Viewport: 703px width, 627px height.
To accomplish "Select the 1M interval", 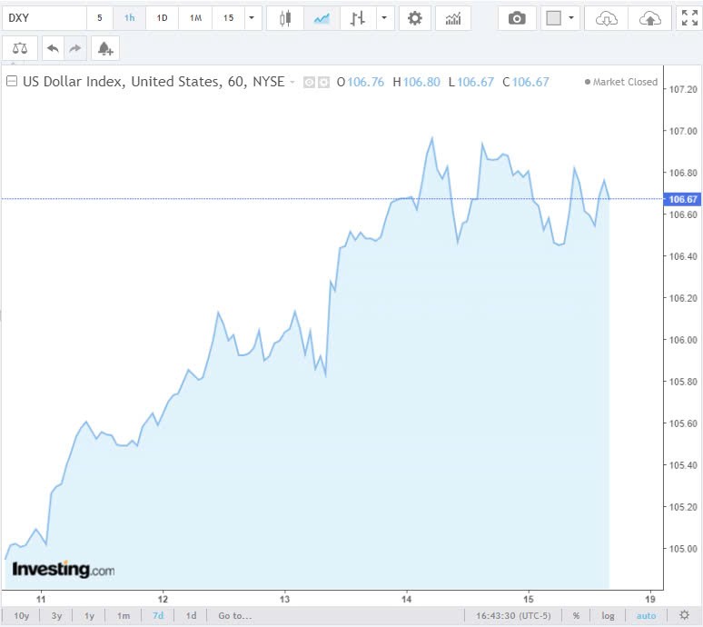I will tap(195, 18).
